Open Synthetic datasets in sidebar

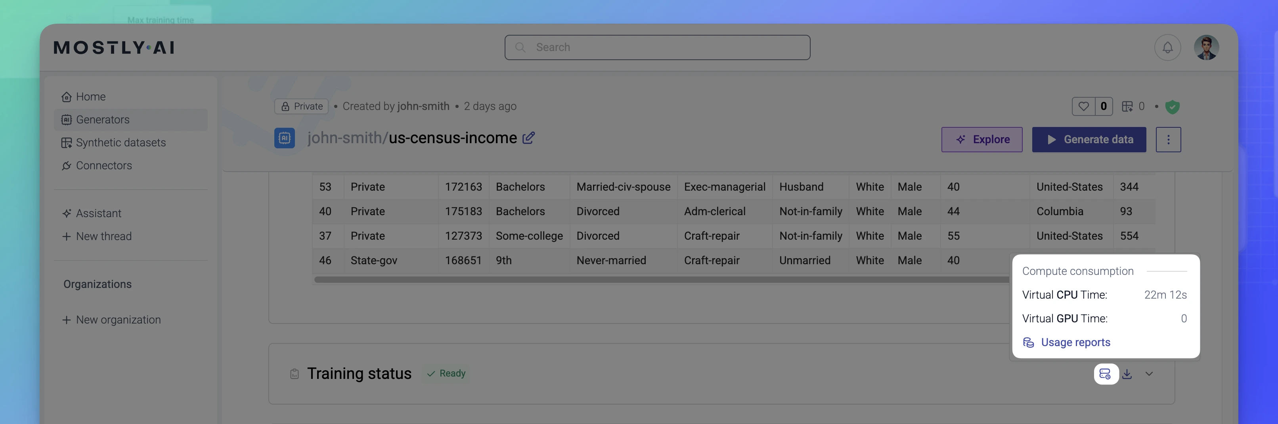click(130, 142)
